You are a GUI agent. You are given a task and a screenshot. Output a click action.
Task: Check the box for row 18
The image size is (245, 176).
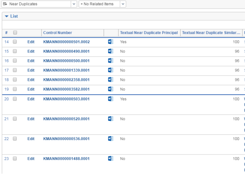[x=15, y=80]
